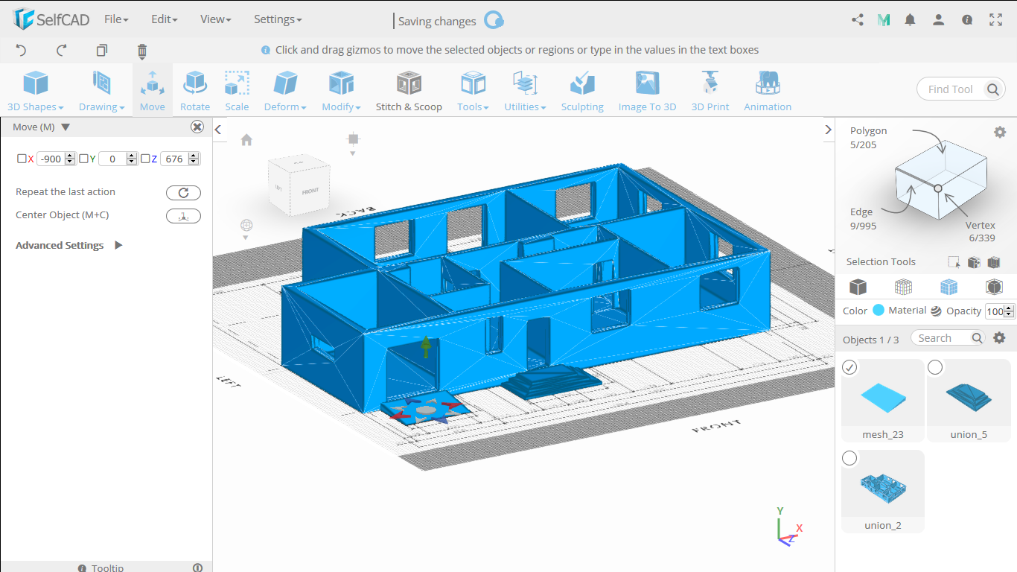Open the Drawing dropdown

[102, 91]
